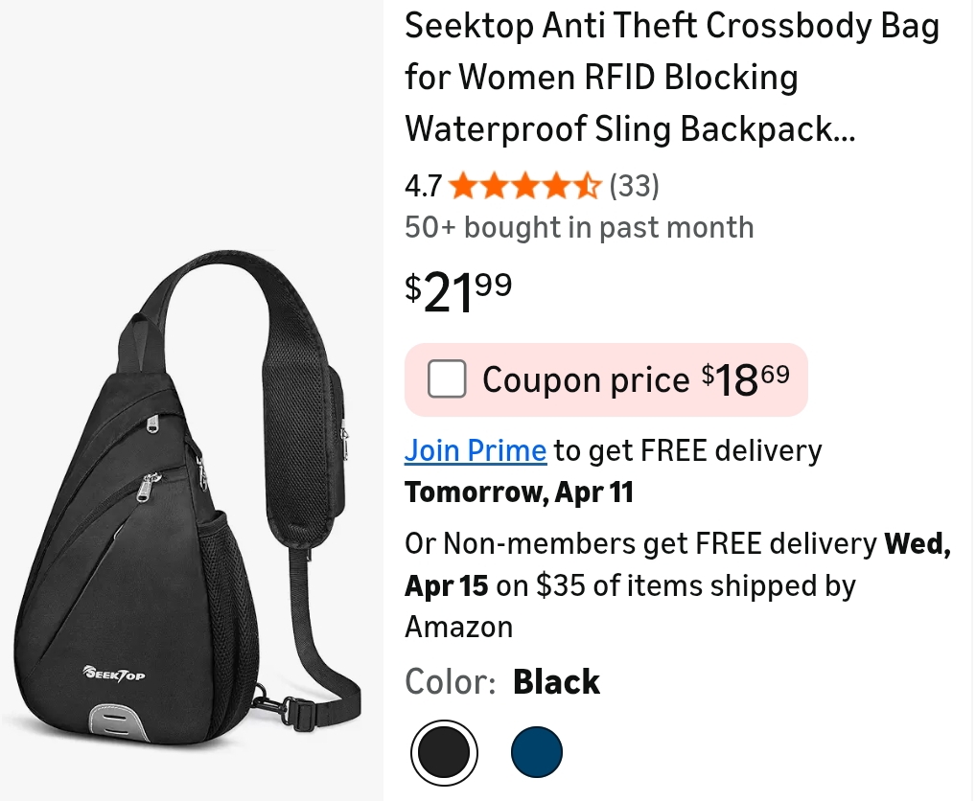This screenshot has height=801, width=976.
Task: Click the $18.69 coupon price amount
Action: 746,379
